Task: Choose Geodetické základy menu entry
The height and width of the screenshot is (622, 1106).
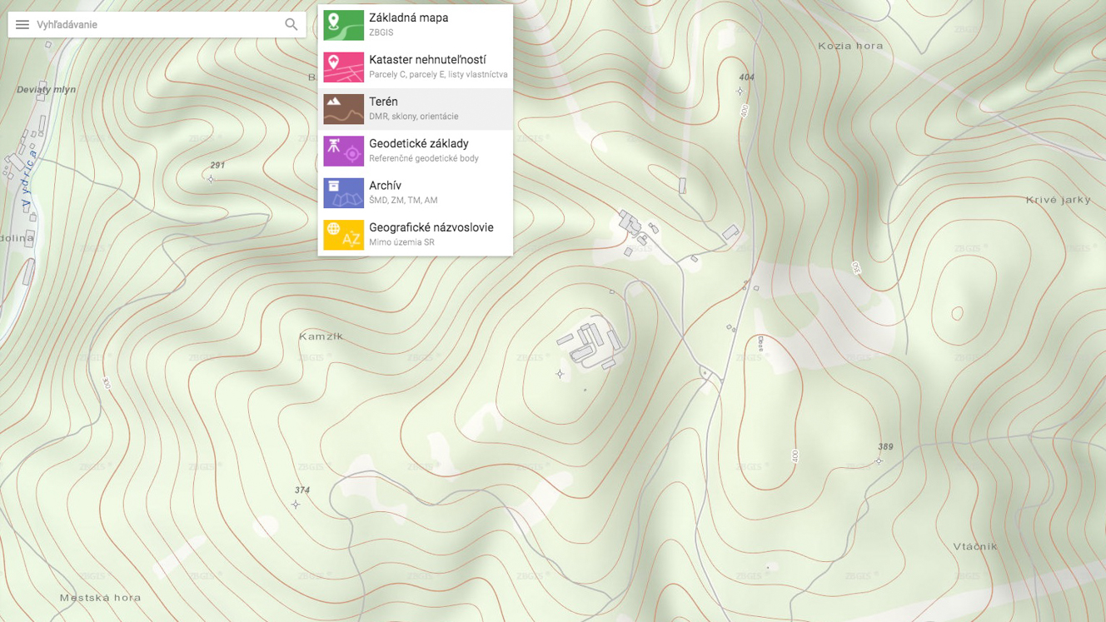Action: pyautogui.click(x=415, y=151)
